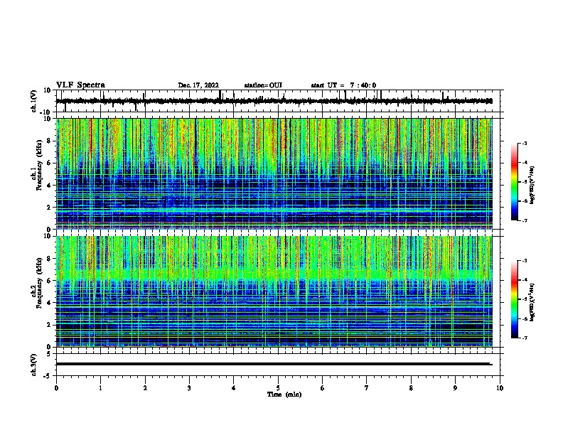This screenshot has width=563, height=435.
Task: Click the flat ch.3 voltage trace line
Action: click(274, 364)
